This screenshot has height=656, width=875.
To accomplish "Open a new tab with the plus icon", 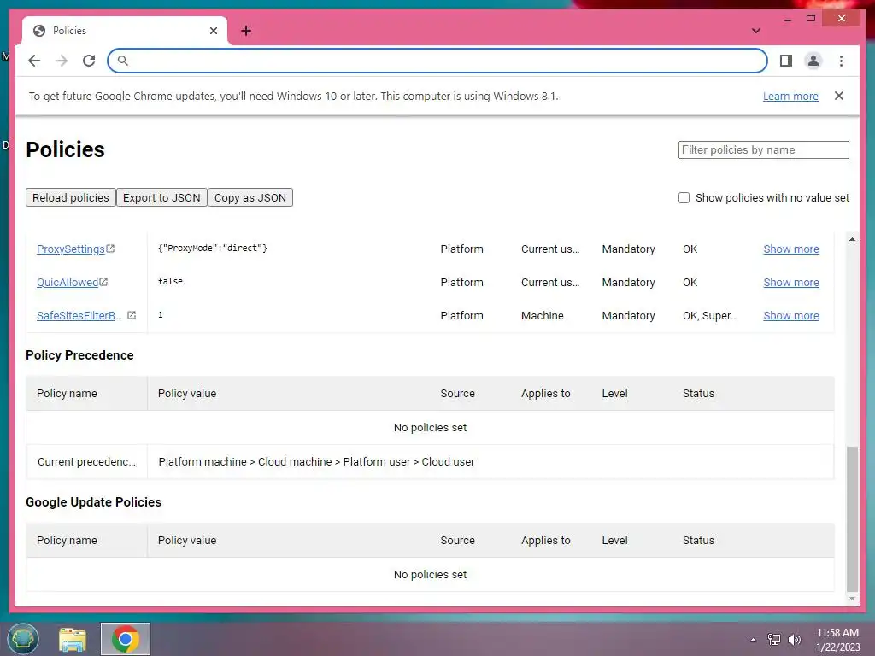I will [x=246, y=31].
